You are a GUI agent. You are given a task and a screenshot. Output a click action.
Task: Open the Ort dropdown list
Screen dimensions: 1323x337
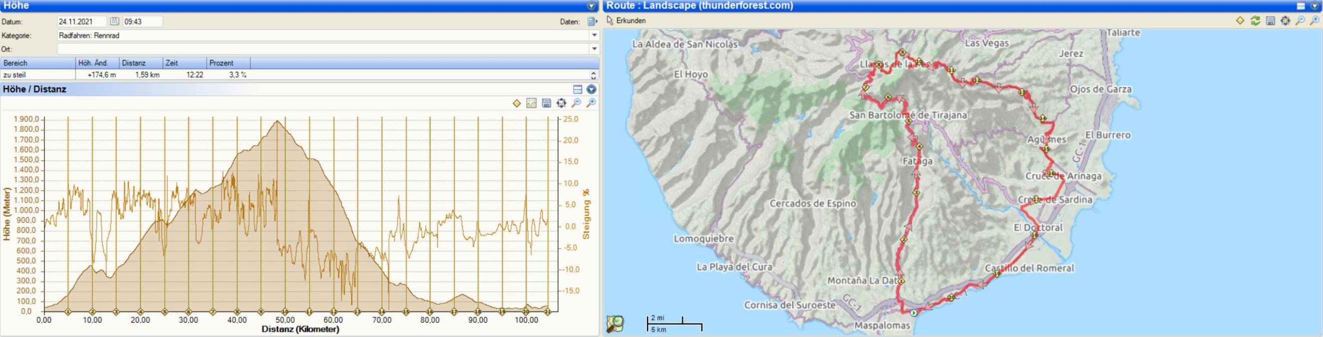click(594, 49)
